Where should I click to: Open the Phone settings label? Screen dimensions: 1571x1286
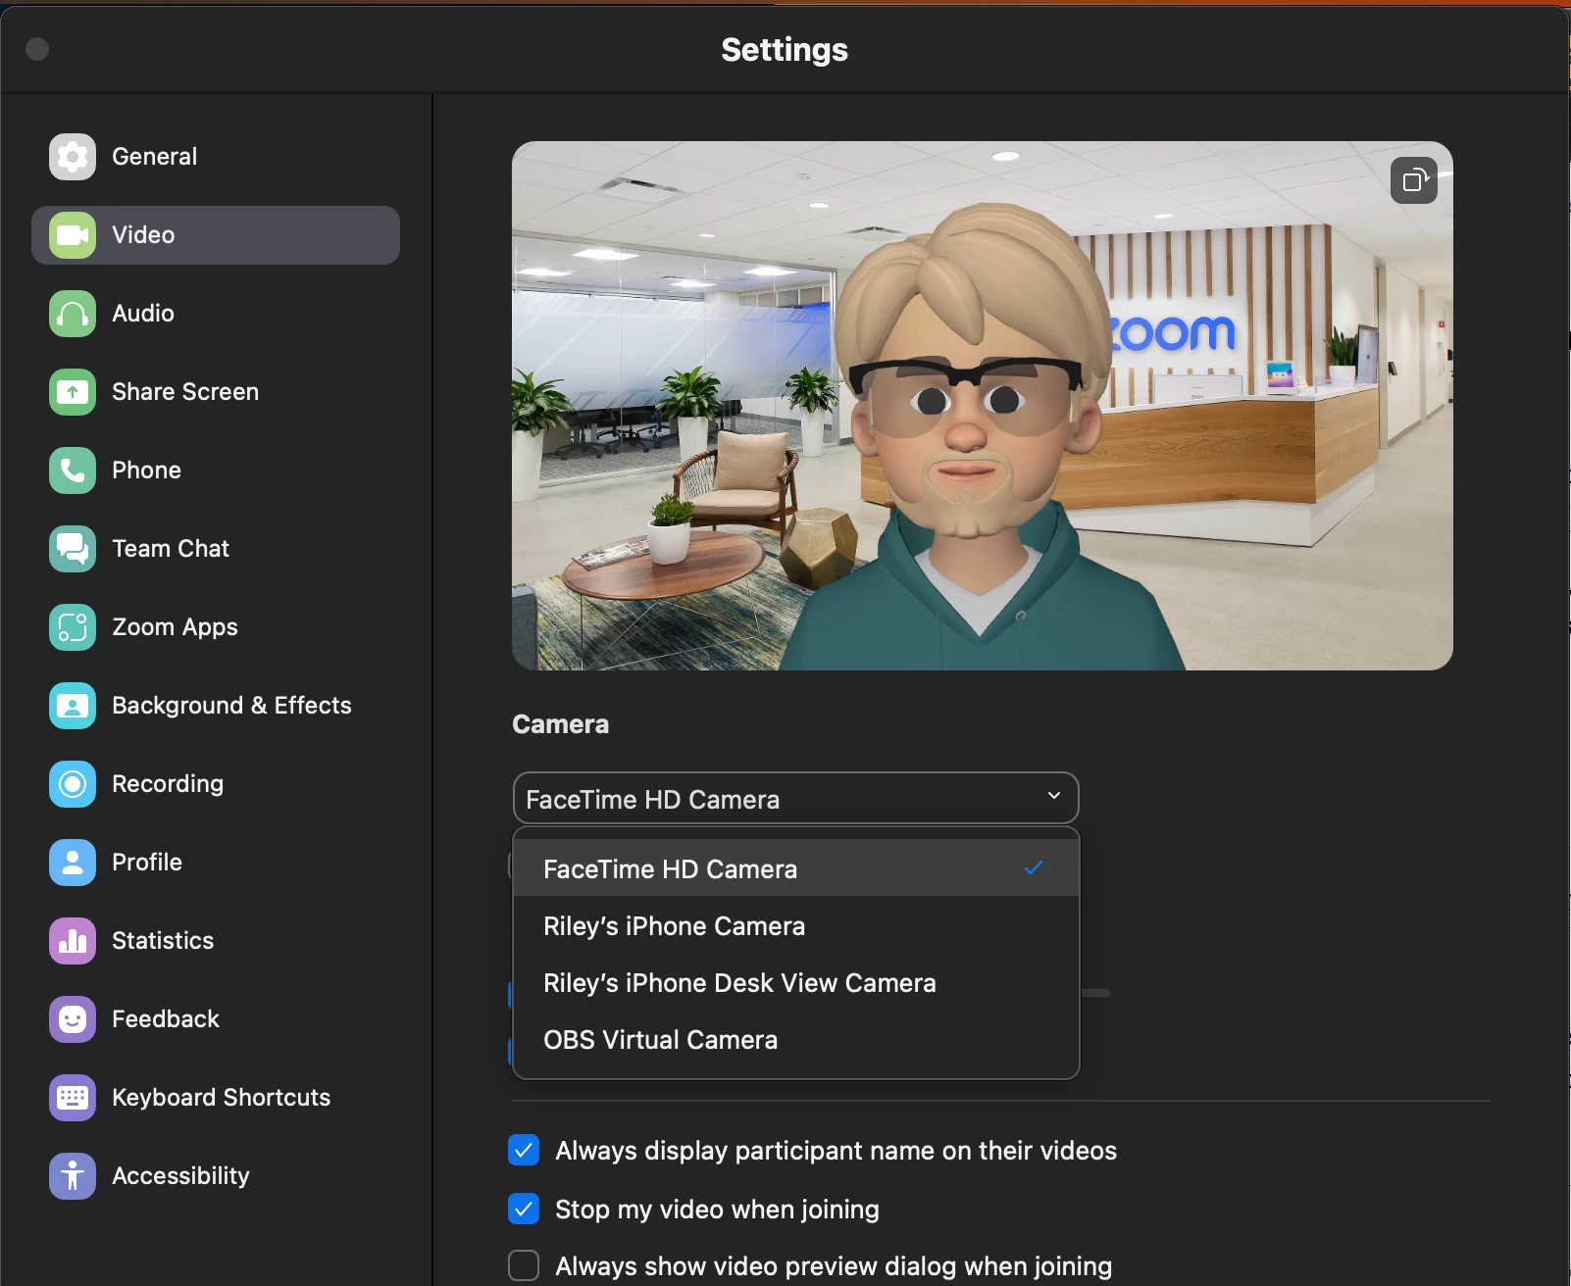[x=146, y=470]
